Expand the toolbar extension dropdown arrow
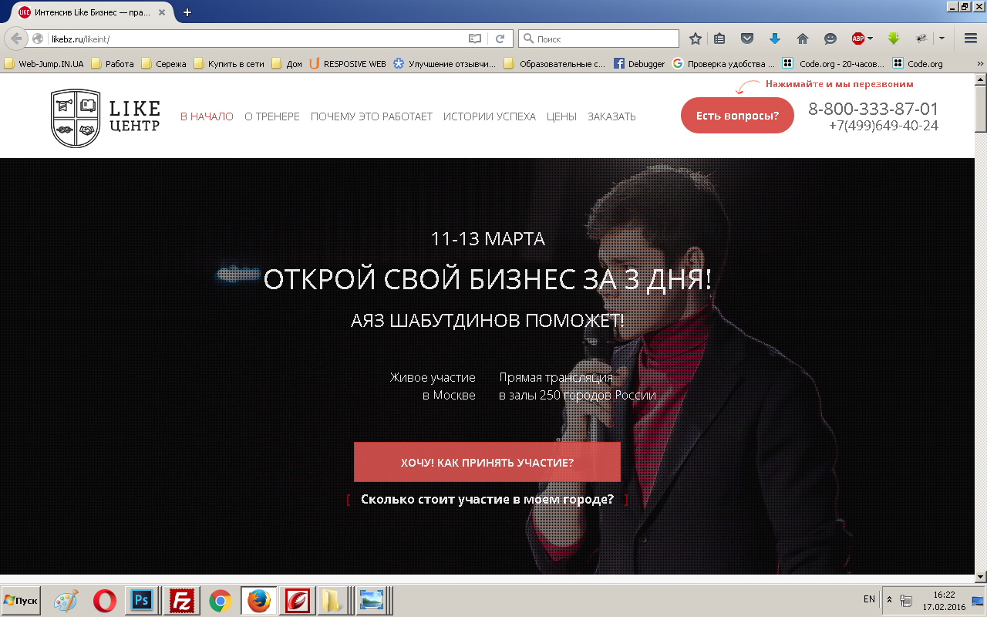The width and height of the screenshot is (987, 617). [942, 39]
